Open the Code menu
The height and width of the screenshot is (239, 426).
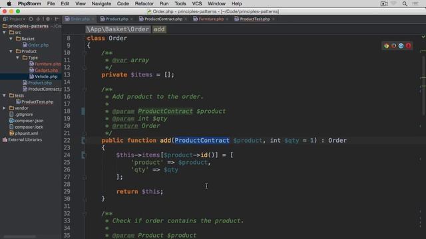pyautogui.click(x=122, y=4)
